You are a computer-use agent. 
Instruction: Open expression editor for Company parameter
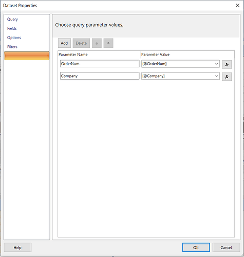pyautogui.click(x=227, y=77)
